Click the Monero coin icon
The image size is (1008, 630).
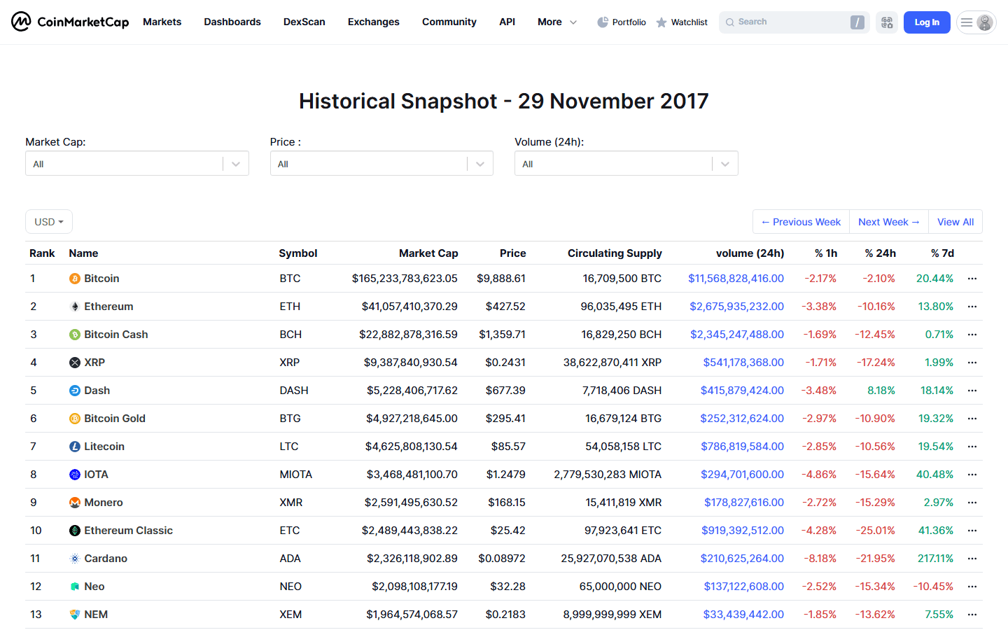pyautogui.click(x=75, y=503)
